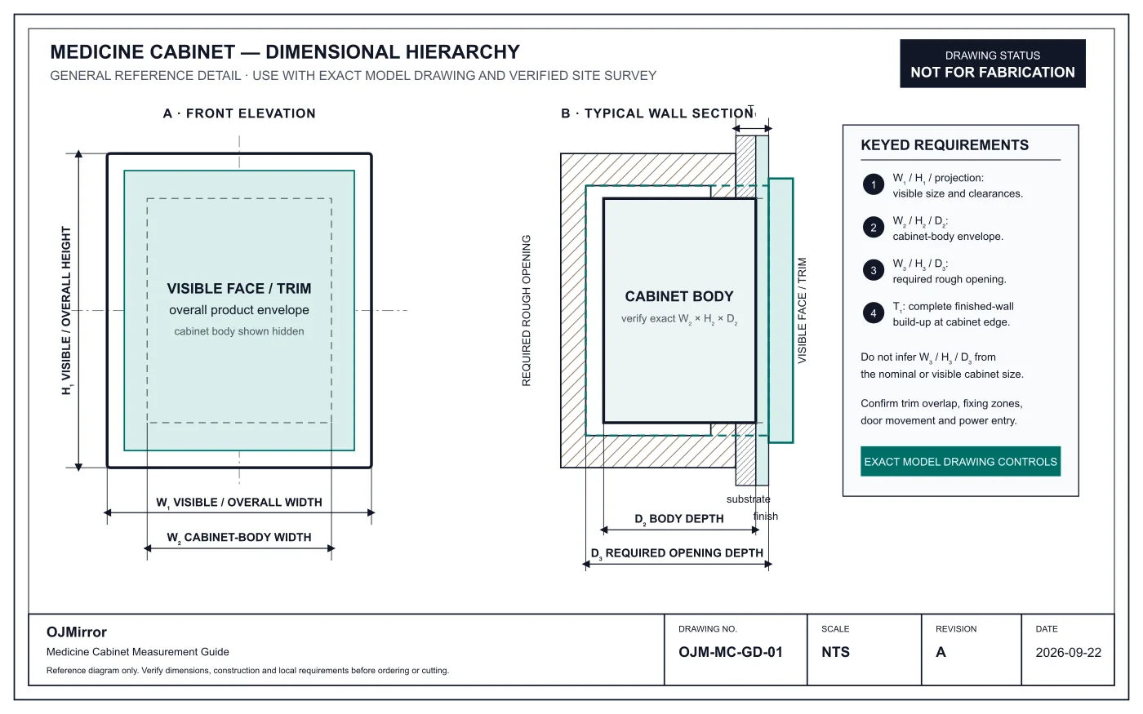Select the number 3 key marker circle
The height and width of the screenshot is (714, 1143).
click(x=874, y=270)
